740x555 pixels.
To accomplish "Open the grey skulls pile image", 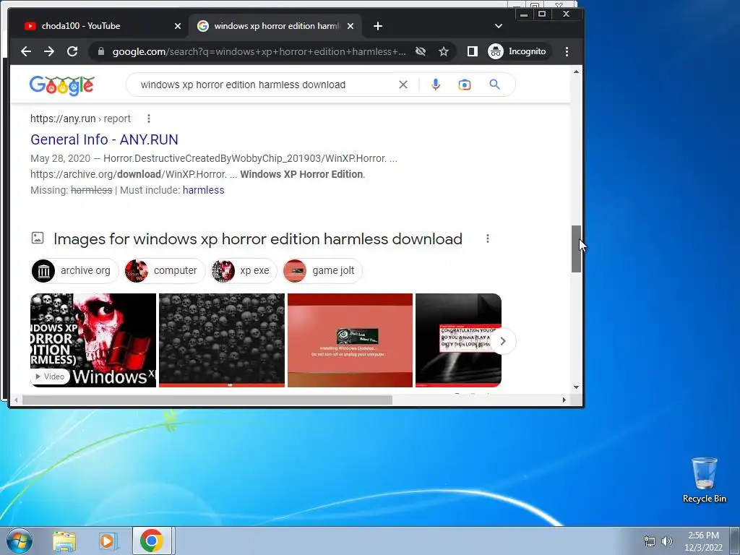I will [222, 340].
